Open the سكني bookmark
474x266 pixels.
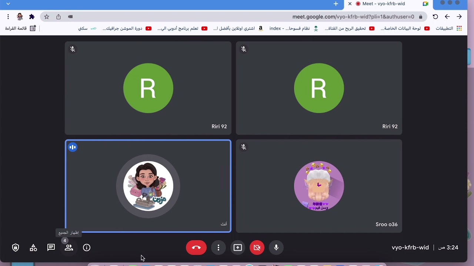[x=87, y=28]
